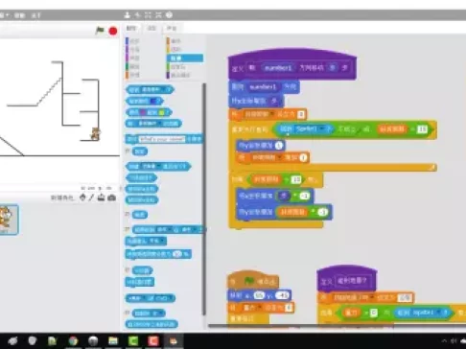The height and width of the screenshot is (349, 466).
Task: Switch to the Costumes tab
Action: [x=151, y=28]
